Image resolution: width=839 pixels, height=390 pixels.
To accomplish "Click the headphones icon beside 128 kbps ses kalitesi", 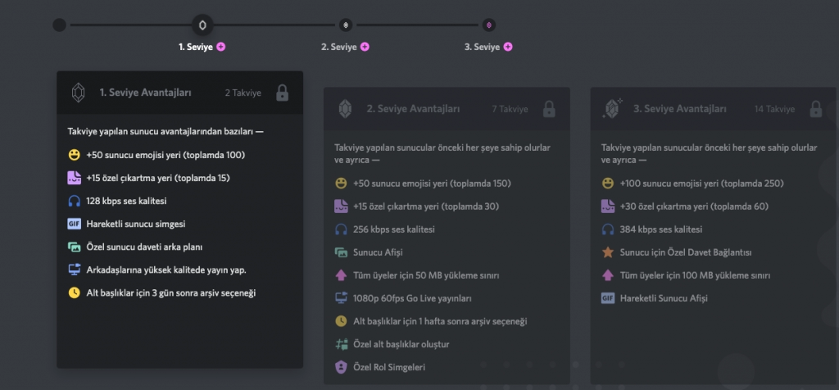I will tap(74, 202).
